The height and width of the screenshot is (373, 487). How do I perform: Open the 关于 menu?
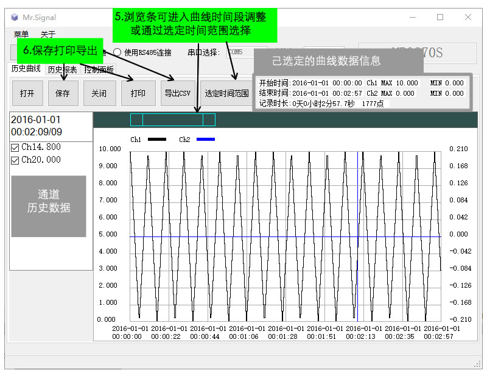48,34
